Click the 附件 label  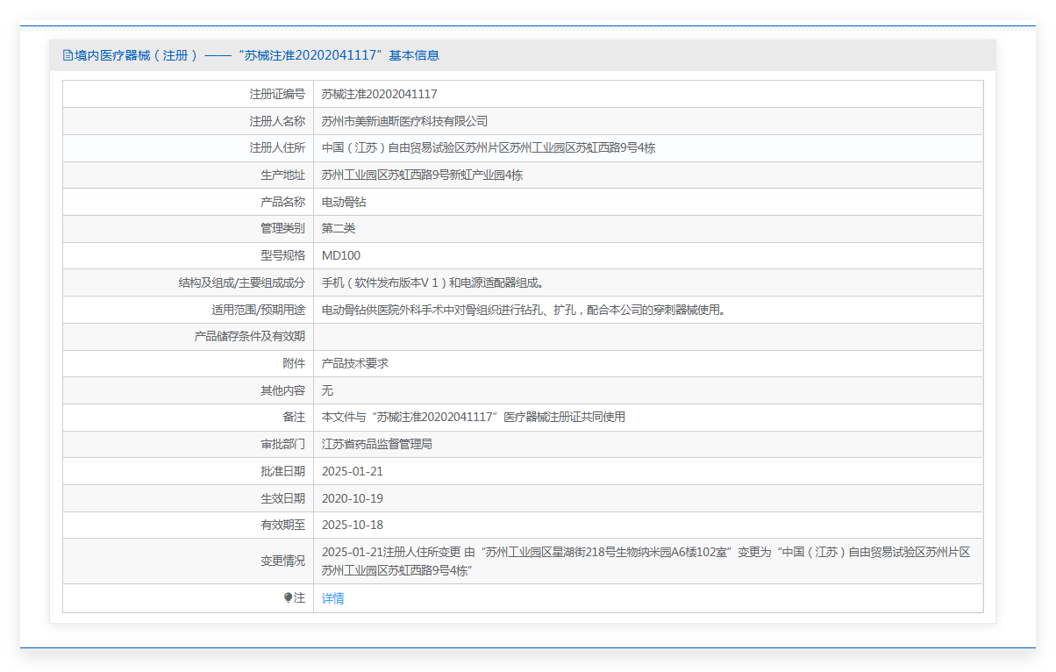[294, 363]
